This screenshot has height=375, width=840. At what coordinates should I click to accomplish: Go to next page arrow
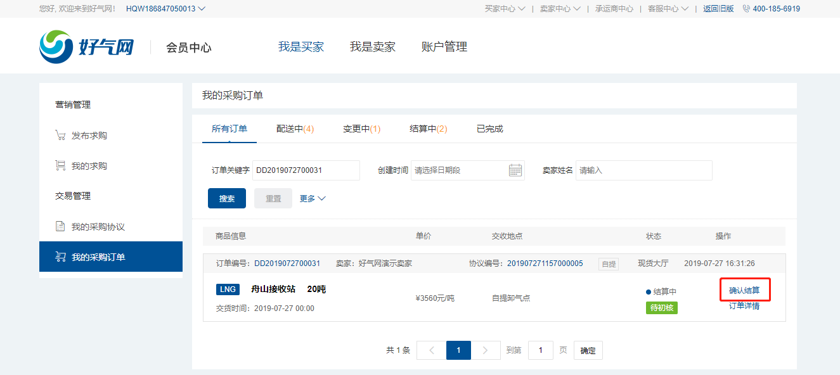[486, 350]
